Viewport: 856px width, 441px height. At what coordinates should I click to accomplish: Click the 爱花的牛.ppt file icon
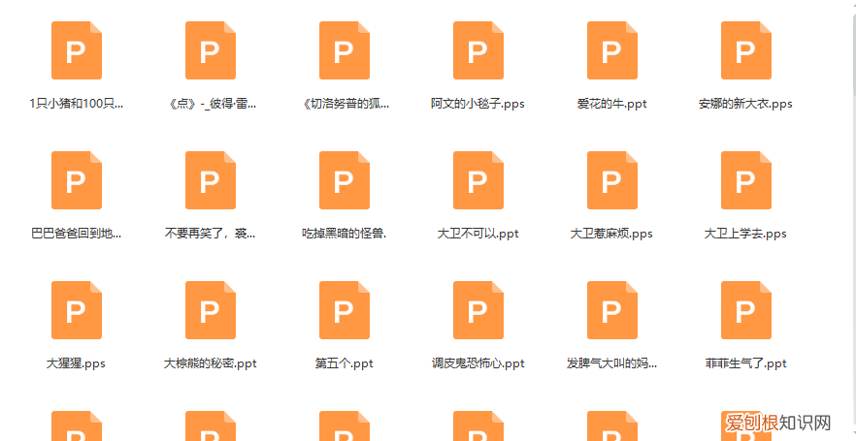(612, 50)
